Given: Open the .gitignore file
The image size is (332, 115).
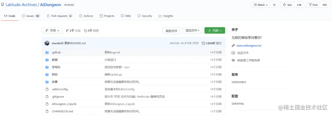Looking at the screenshot, I should (58, 97).
